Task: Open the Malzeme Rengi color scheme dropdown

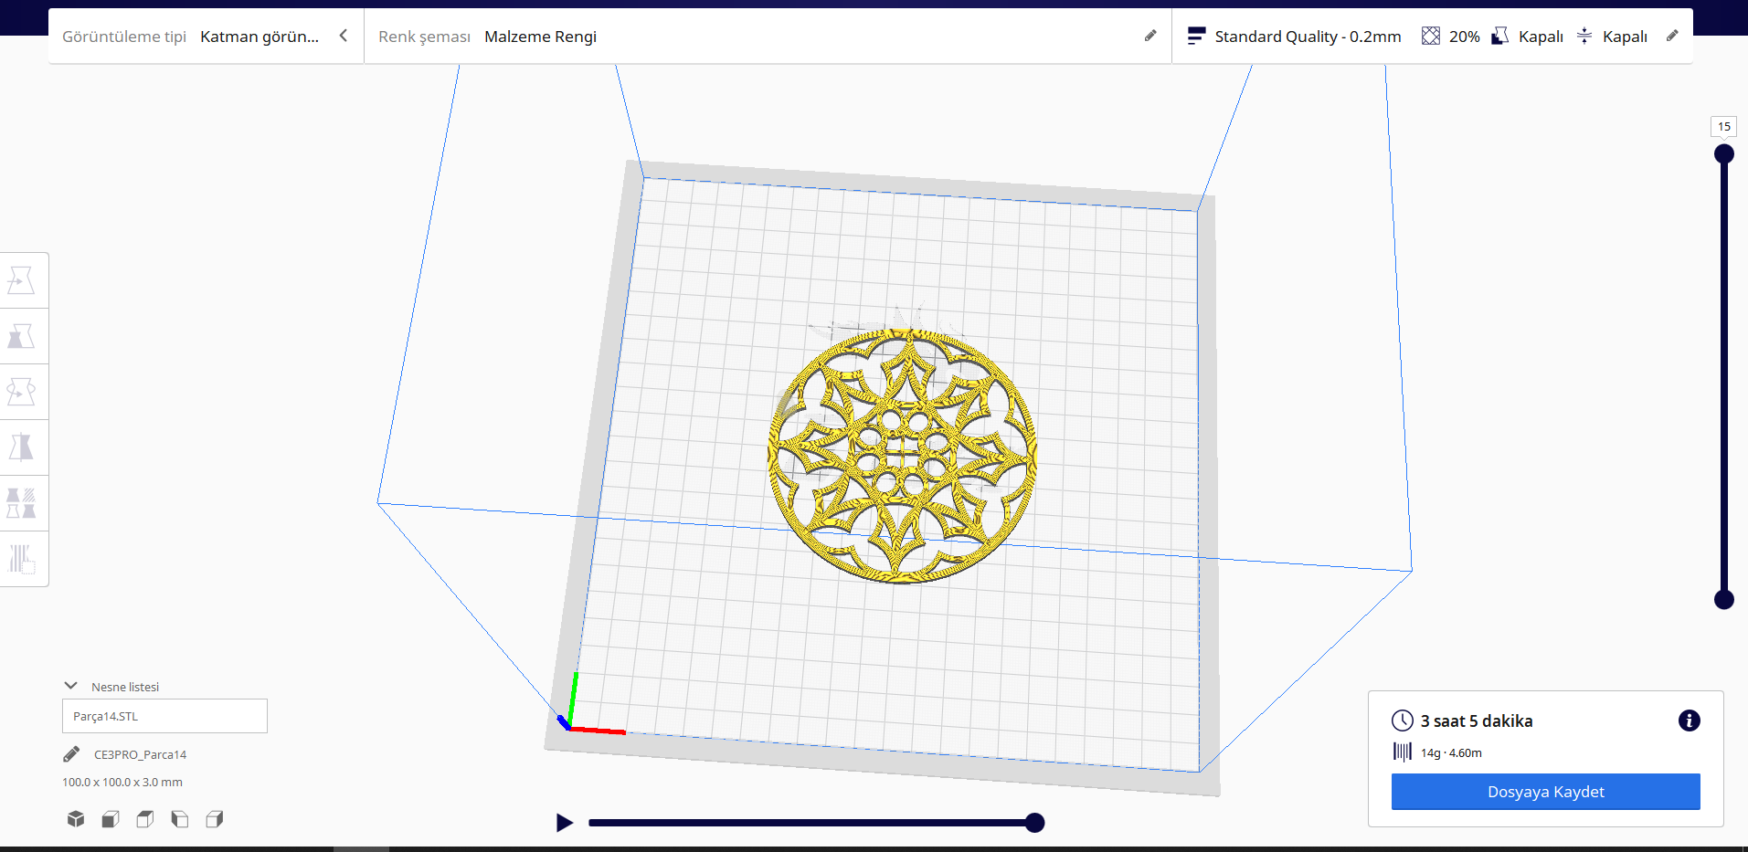Action: [541, 37]
